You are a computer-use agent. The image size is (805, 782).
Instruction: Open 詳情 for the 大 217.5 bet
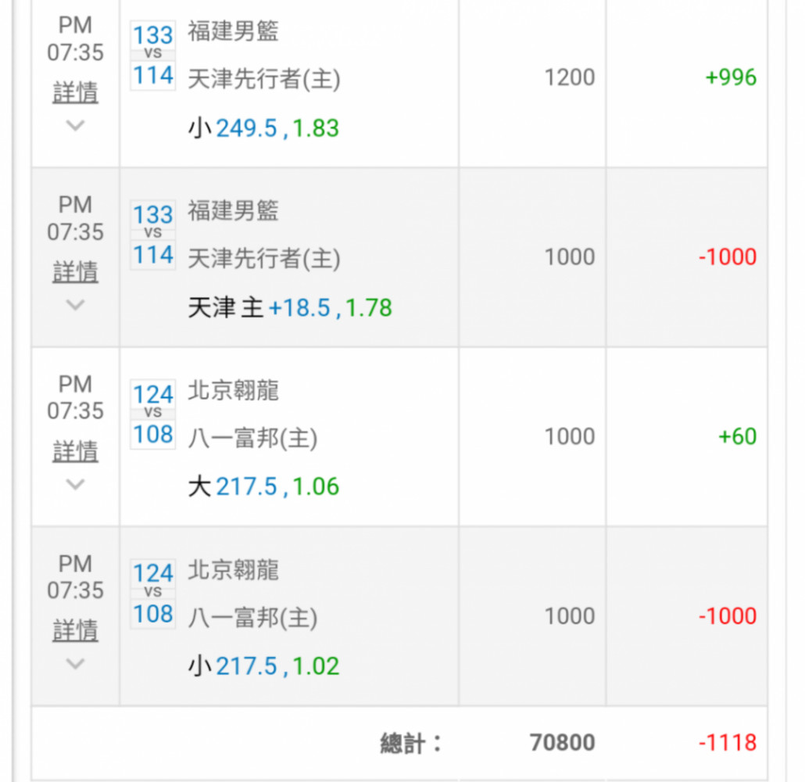point(76,451)
